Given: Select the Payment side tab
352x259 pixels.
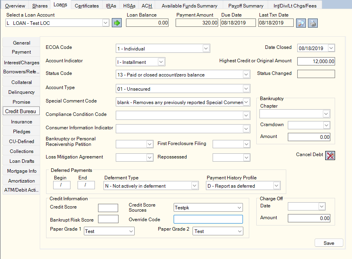Looking at the screenshot, I should pos(21,52).
